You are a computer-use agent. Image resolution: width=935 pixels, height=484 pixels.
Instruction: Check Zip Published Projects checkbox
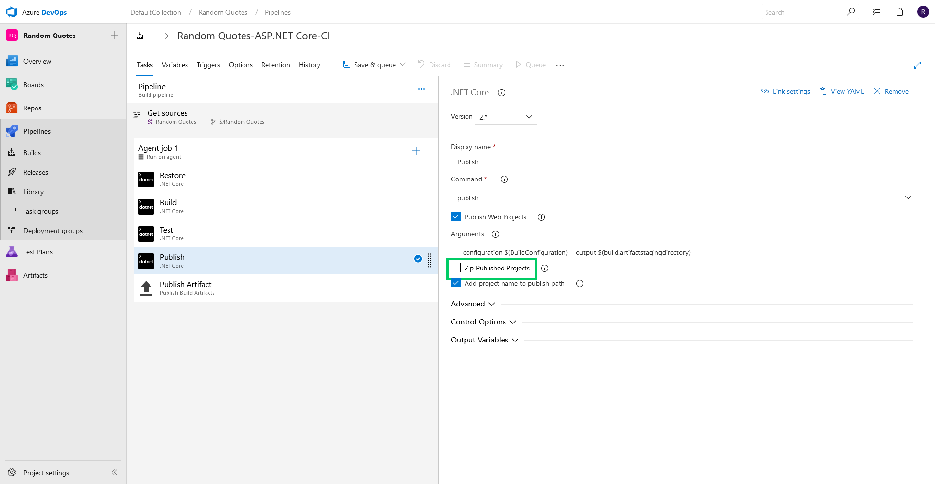tap(456, 268)
